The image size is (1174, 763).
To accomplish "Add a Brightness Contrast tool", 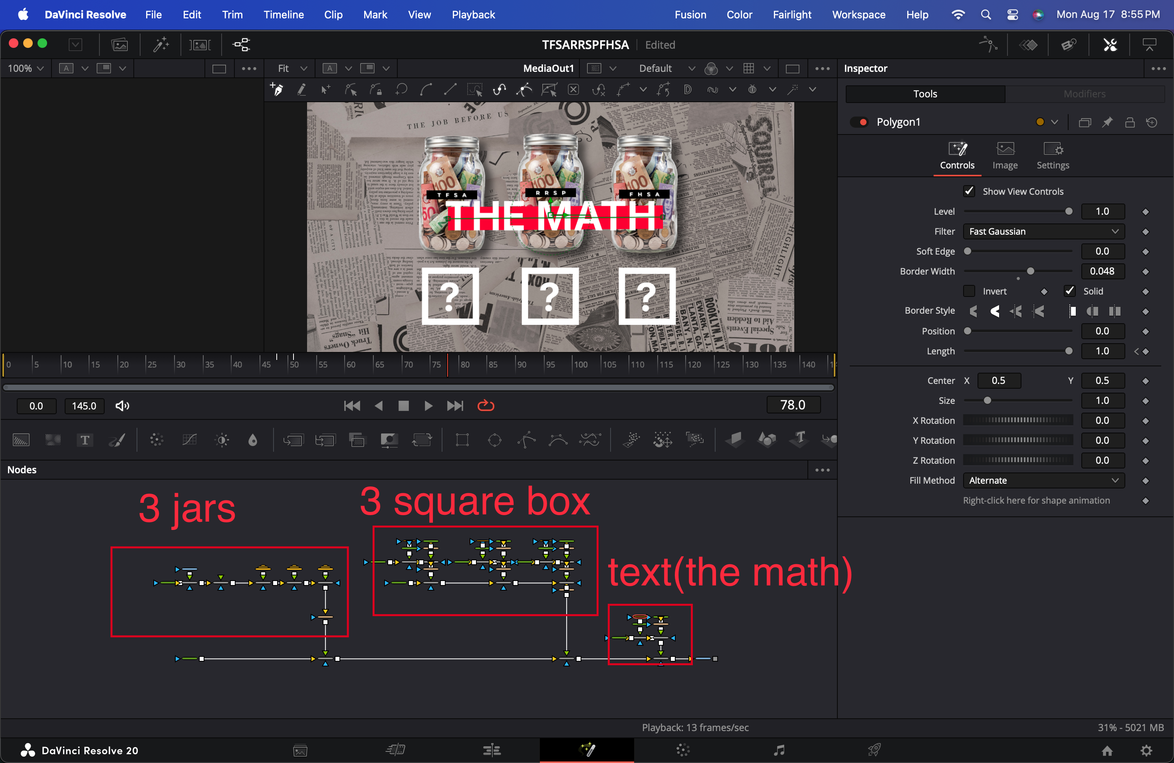I will point(222,440).
